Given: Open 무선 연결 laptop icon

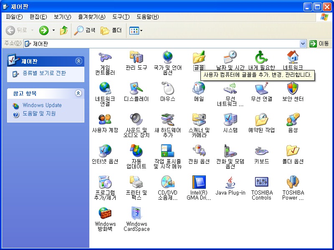Looking at the screenshot, I should [x=262, y=88].
